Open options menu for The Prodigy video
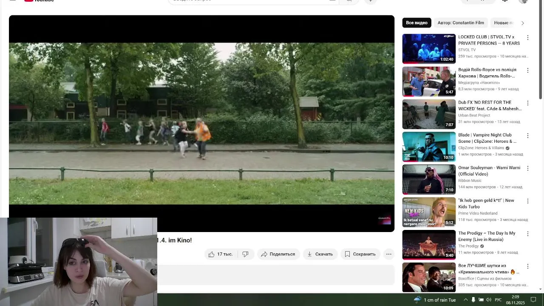544x306 pixels. point(527,234)
